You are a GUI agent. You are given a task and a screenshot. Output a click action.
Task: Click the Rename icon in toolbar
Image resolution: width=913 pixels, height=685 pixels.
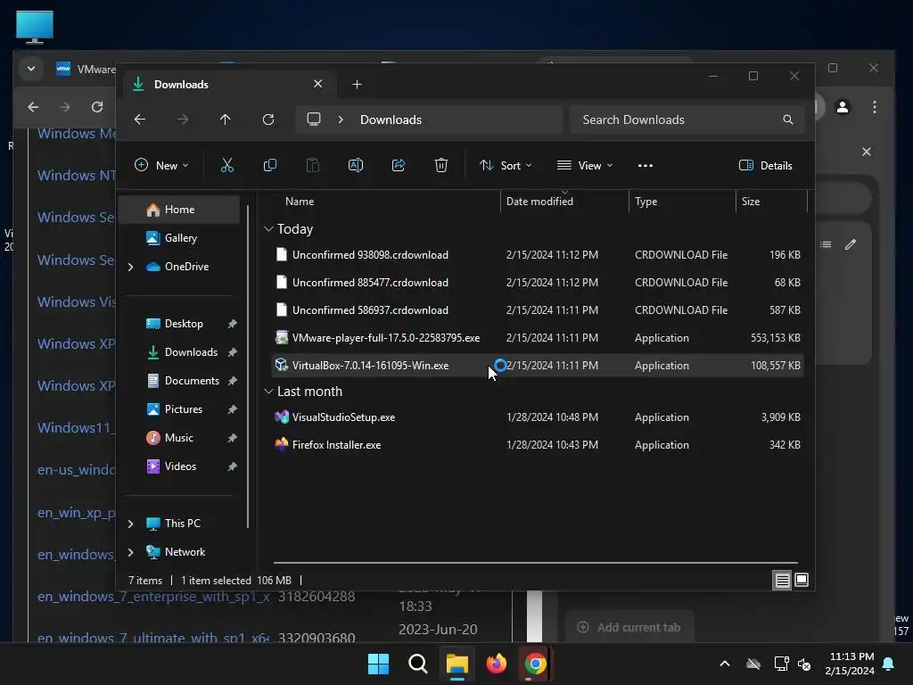click(355, 165)
